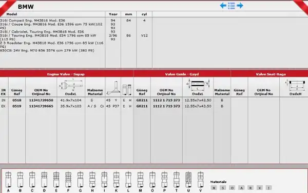308x193 pixels.
Task: Select guide OEM 1112 1 715 373 in IN row
Action: pos(166,100)
